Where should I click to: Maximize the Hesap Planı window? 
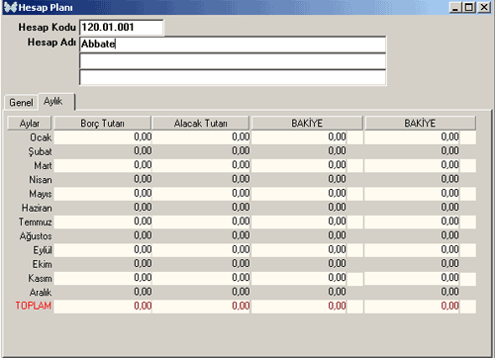click(x=469, y=7)
